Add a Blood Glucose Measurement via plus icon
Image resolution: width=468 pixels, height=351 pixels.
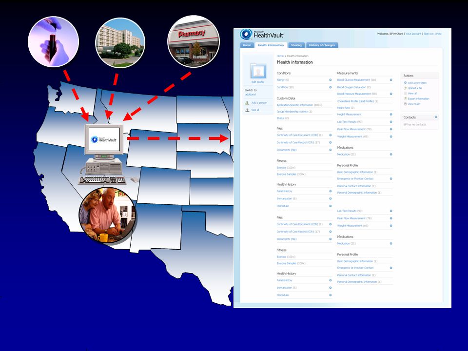point(391,80)
